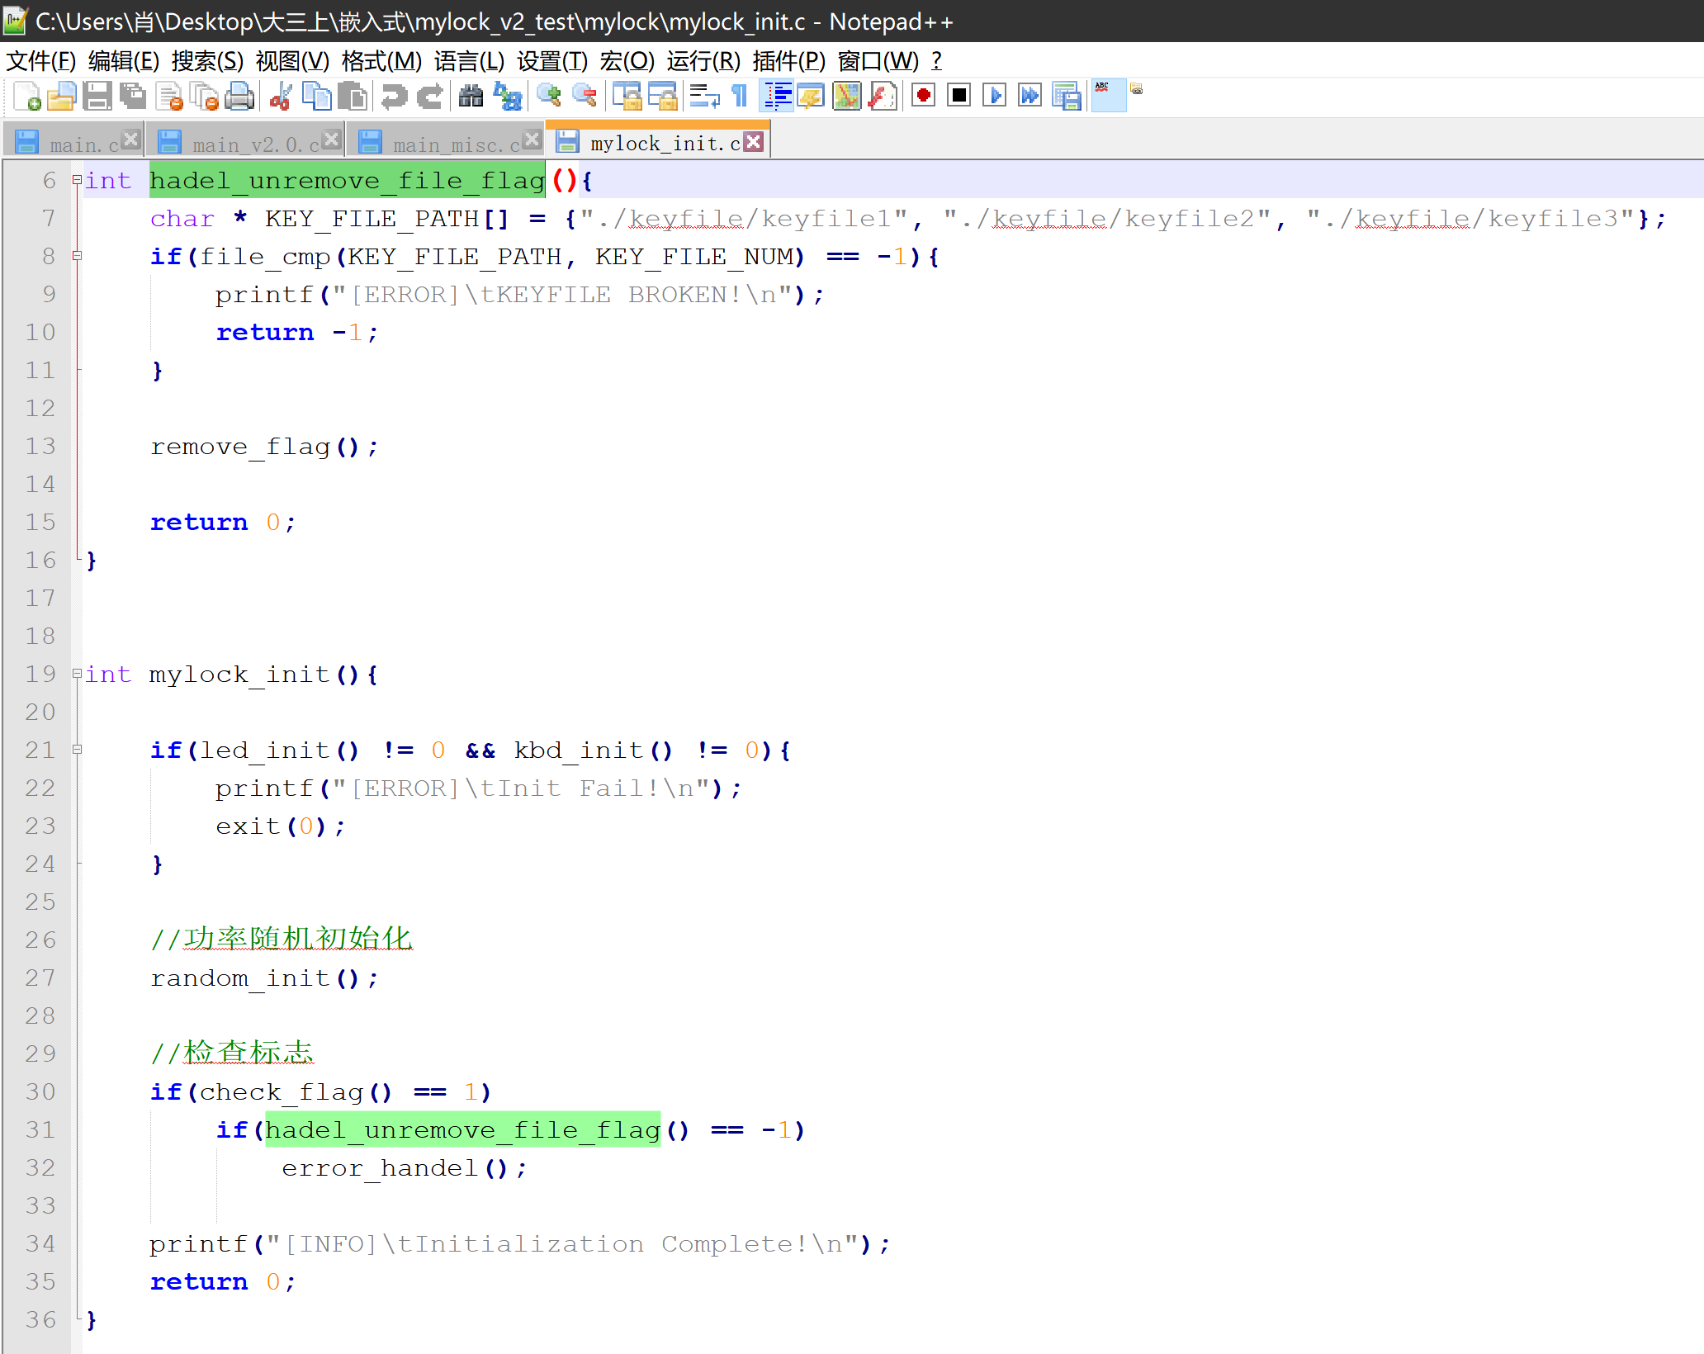Click line number 27 in margin
Image resolution: width=1704 pixels, height=1354 pixels.
pyautogui.click(x=40, y=978)
